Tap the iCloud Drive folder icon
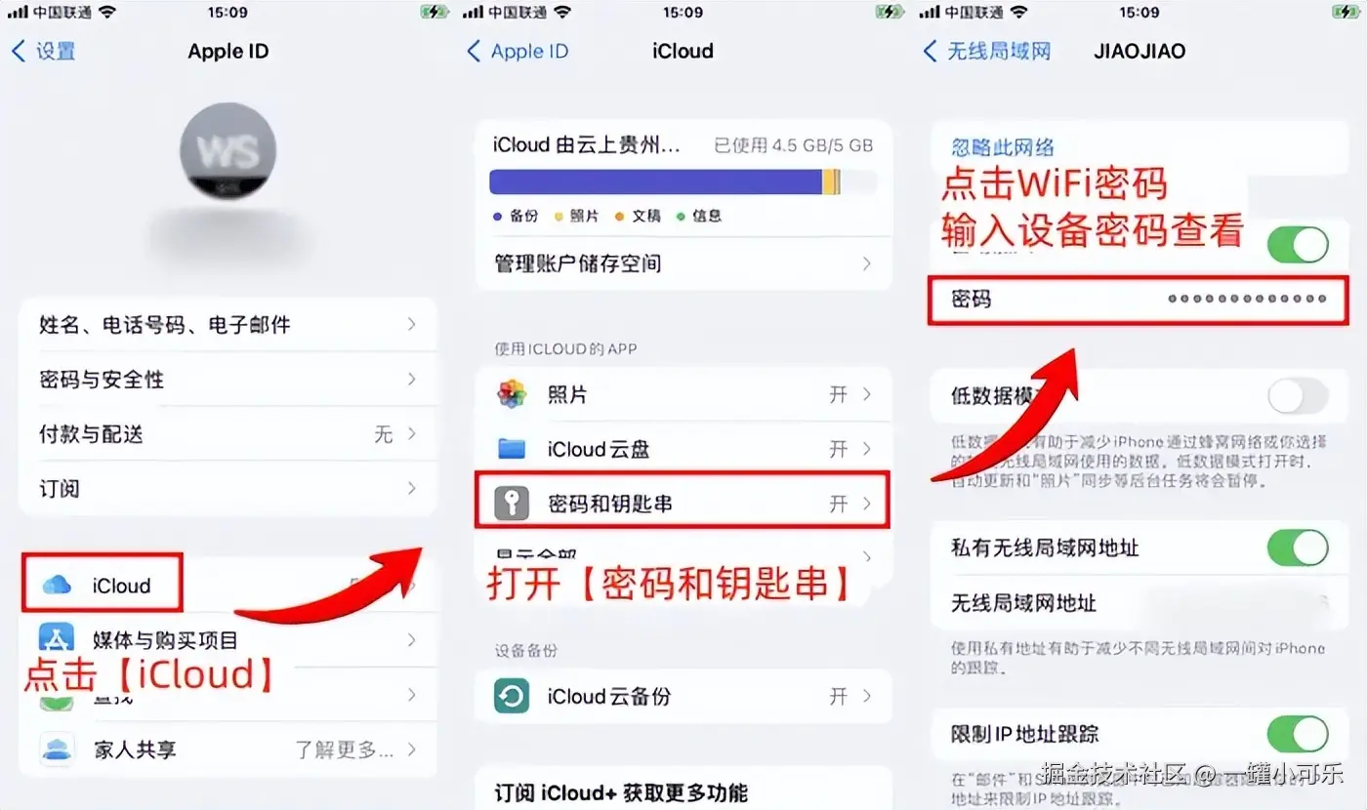1367x810 pixels. [x=512, y=449]
